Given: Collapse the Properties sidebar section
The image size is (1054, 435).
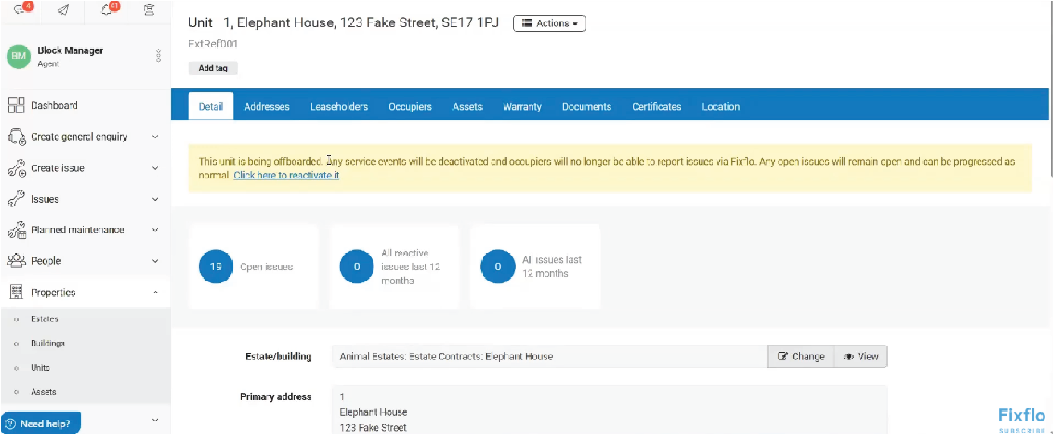Looking at the screenshot, I should (155, 293).
